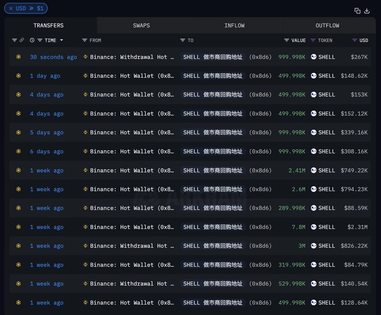Open the TIME column filter icon
The width and height of the screenshot is (381, 315).
coord(40,40)
